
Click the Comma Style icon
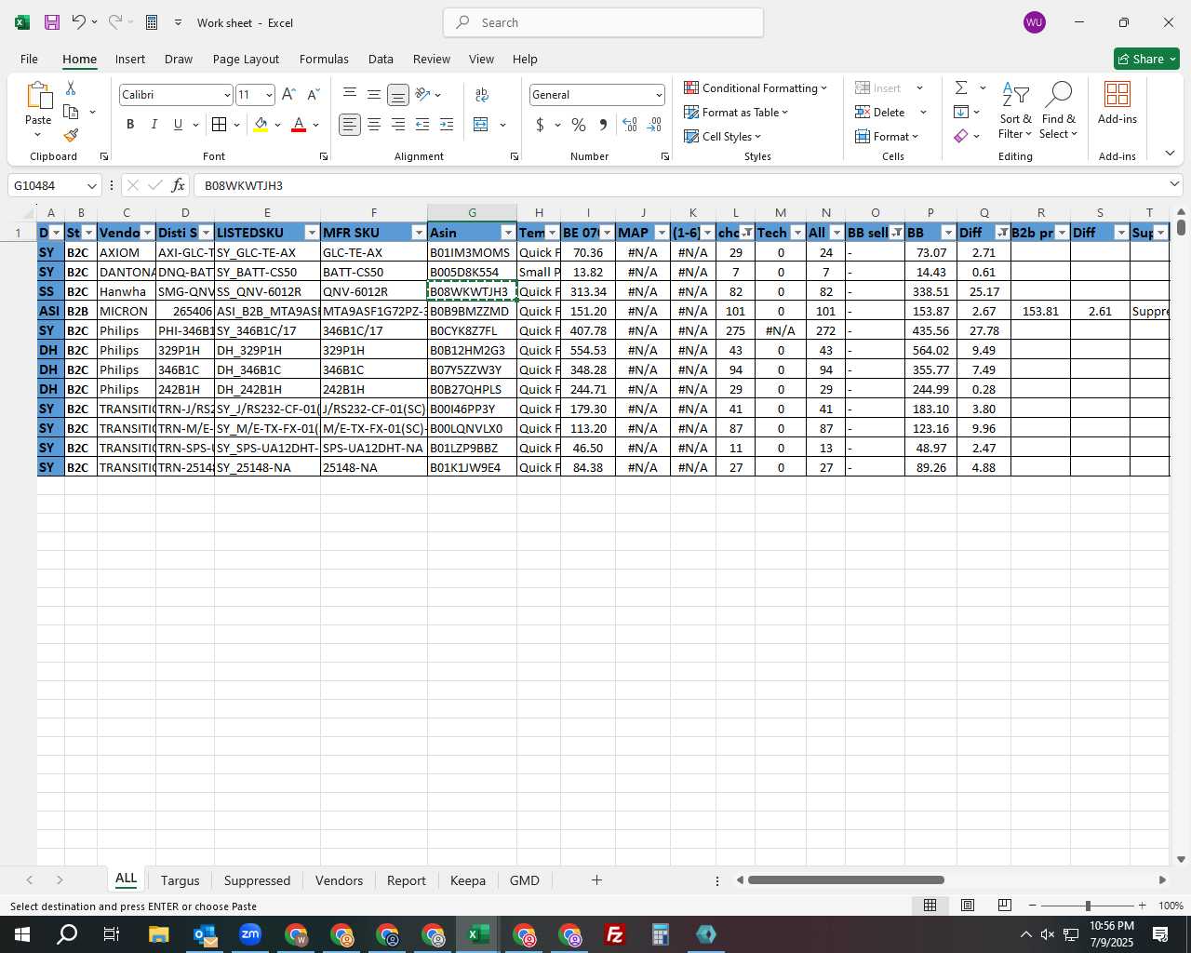click(x=603, y=125)
